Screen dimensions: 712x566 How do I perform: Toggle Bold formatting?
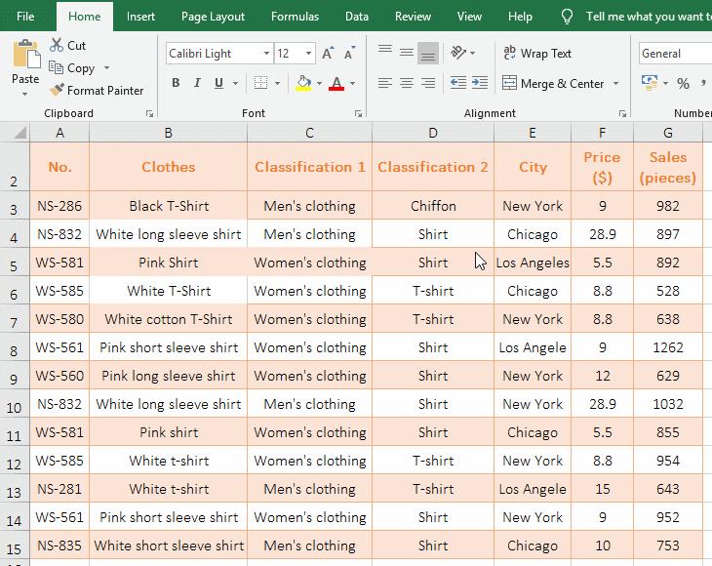point(176,84)
